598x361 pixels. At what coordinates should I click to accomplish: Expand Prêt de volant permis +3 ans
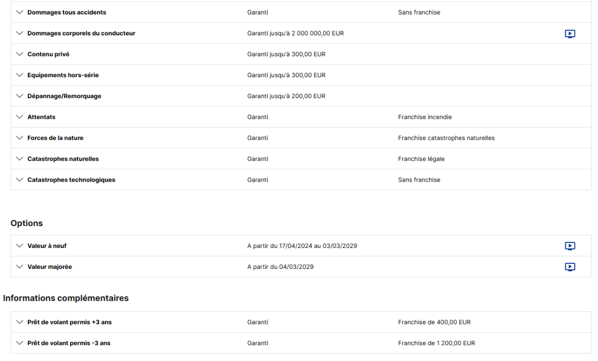coord(19,322)
